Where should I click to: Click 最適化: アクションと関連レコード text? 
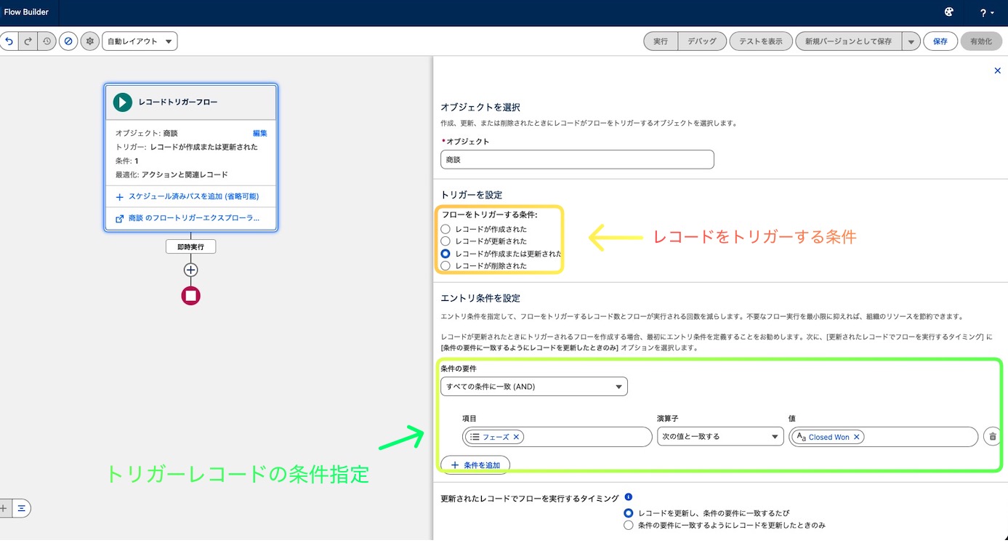[x=172, y=174]
